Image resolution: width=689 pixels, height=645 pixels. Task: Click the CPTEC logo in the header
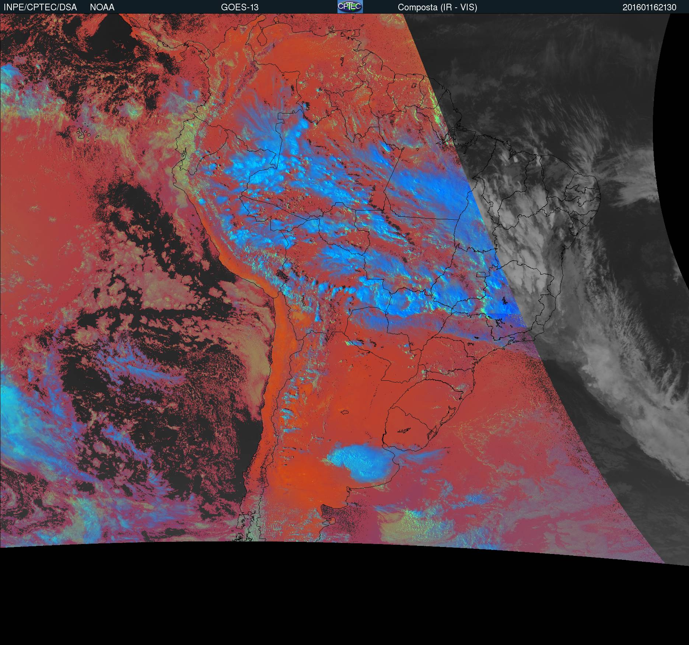tap(350, 7)
